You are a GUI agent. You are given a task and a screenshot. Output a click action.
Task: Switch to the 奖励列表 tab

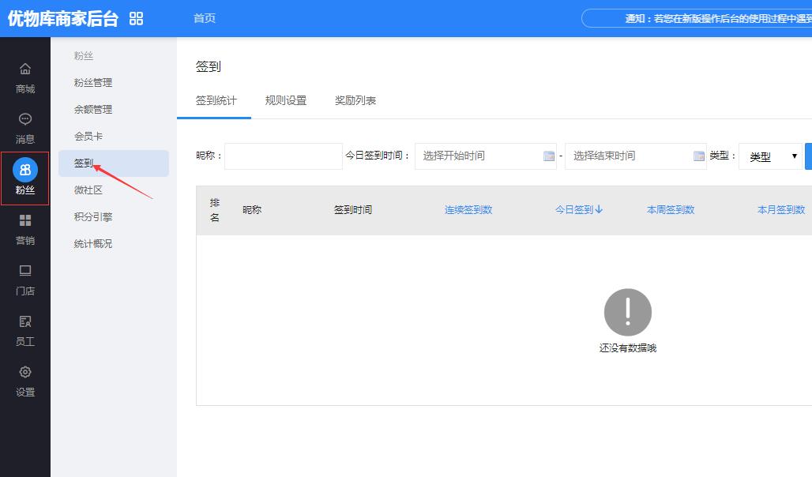click(x=355, y=101)
